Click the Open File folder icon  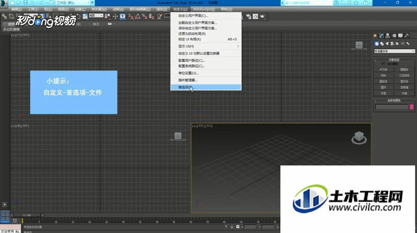coord(19,3)
